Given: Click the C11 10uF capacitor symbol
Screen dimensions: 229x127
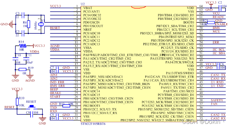Looking at the screenshot, I should [26, 59].
